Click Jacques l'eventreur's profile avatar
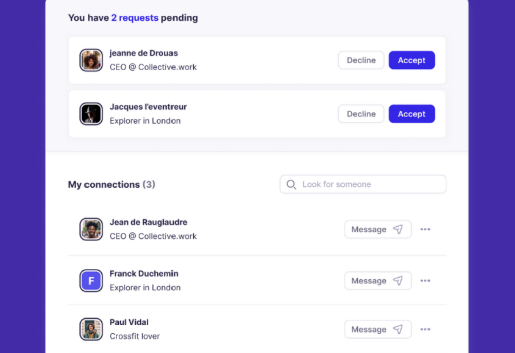515x353 pixels. 91,114
